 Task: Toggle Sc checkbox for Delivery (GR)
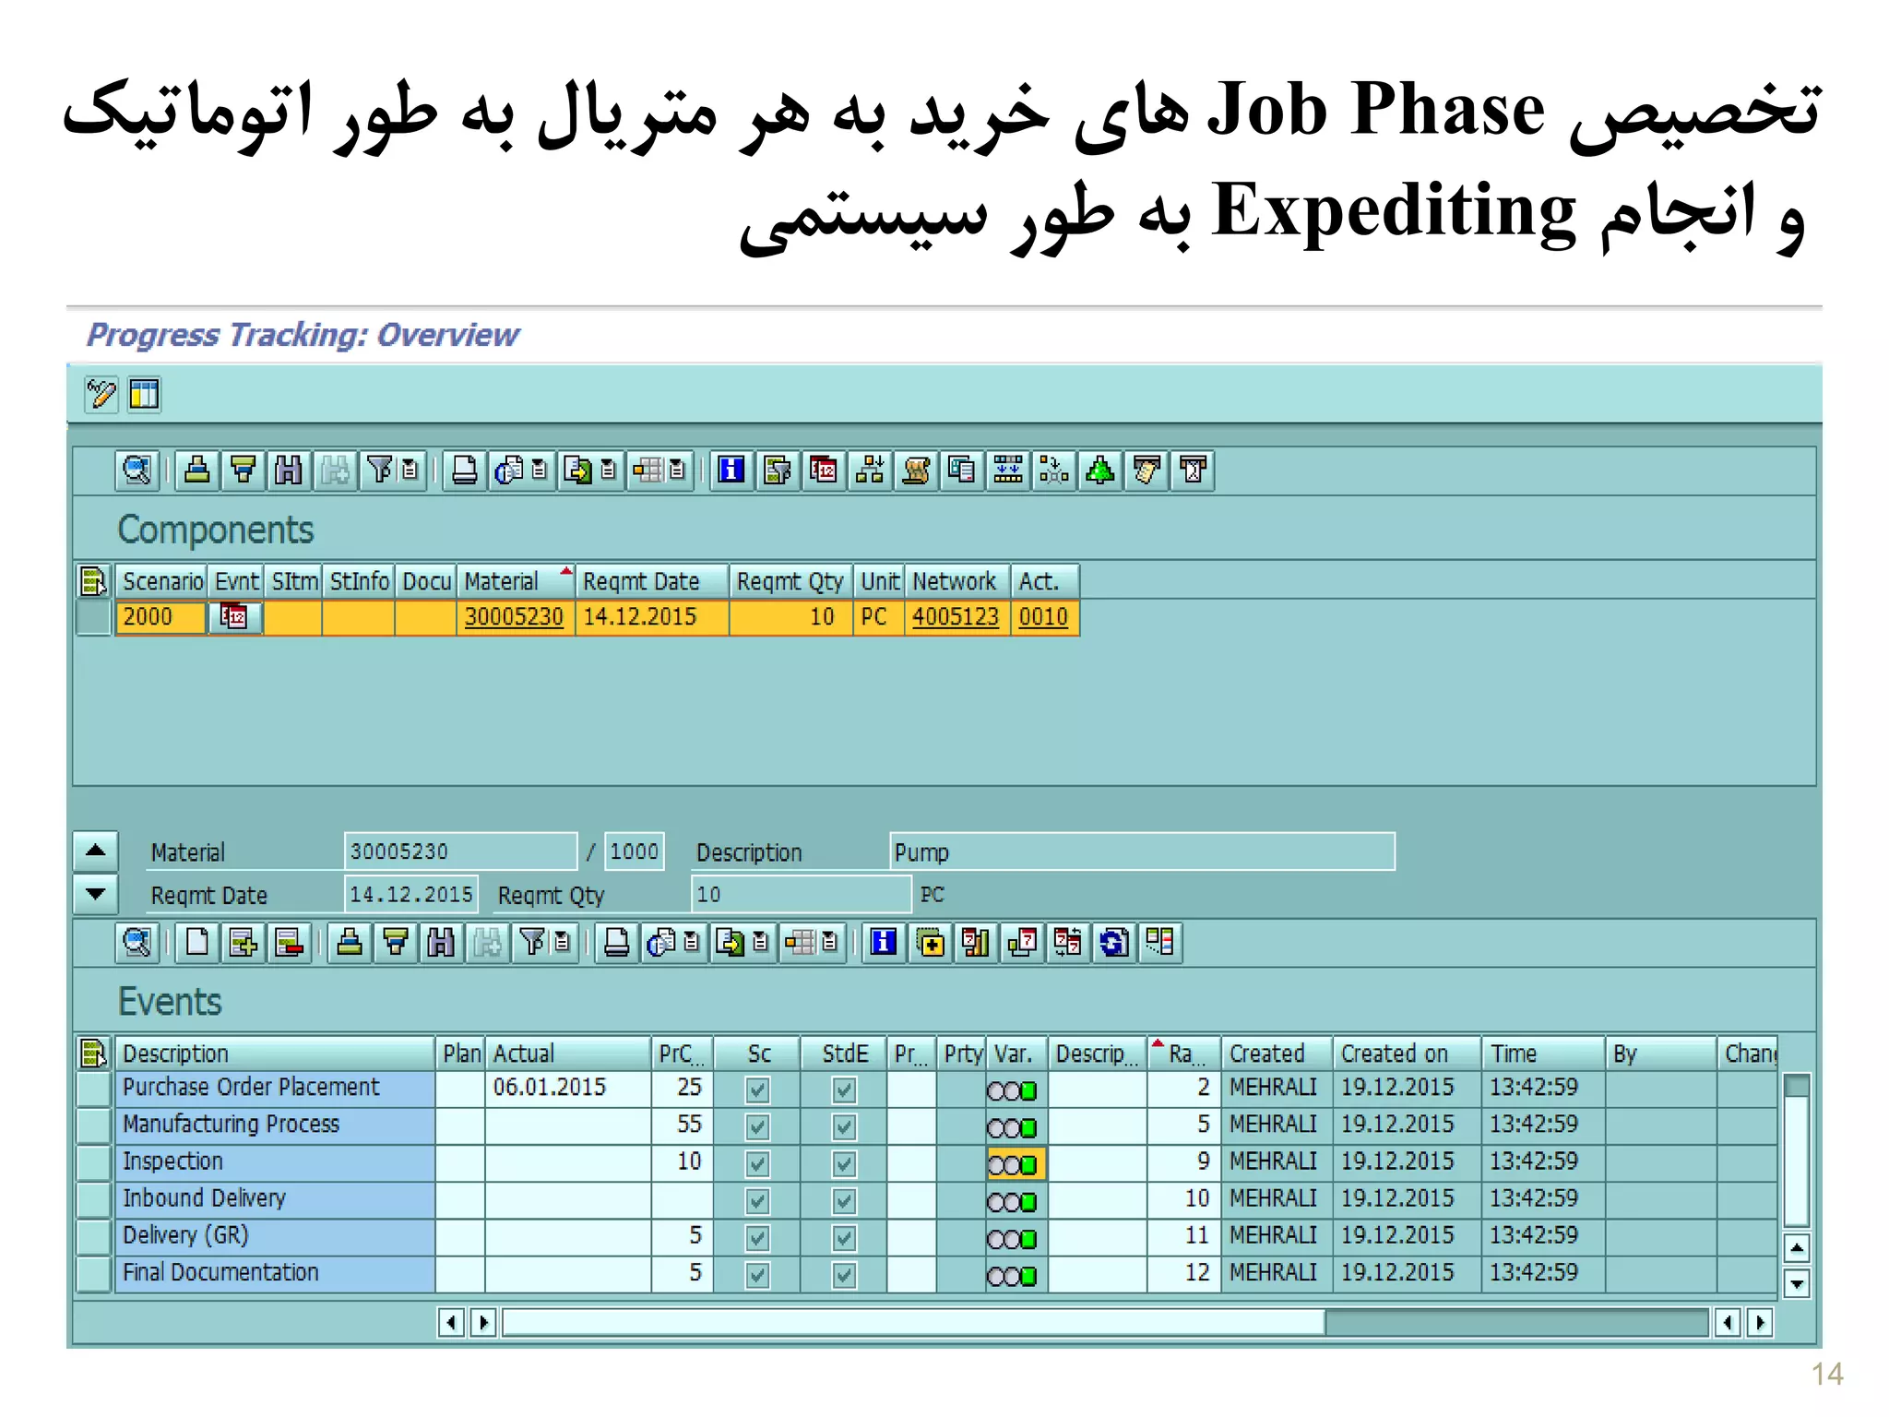(757, 1238)
